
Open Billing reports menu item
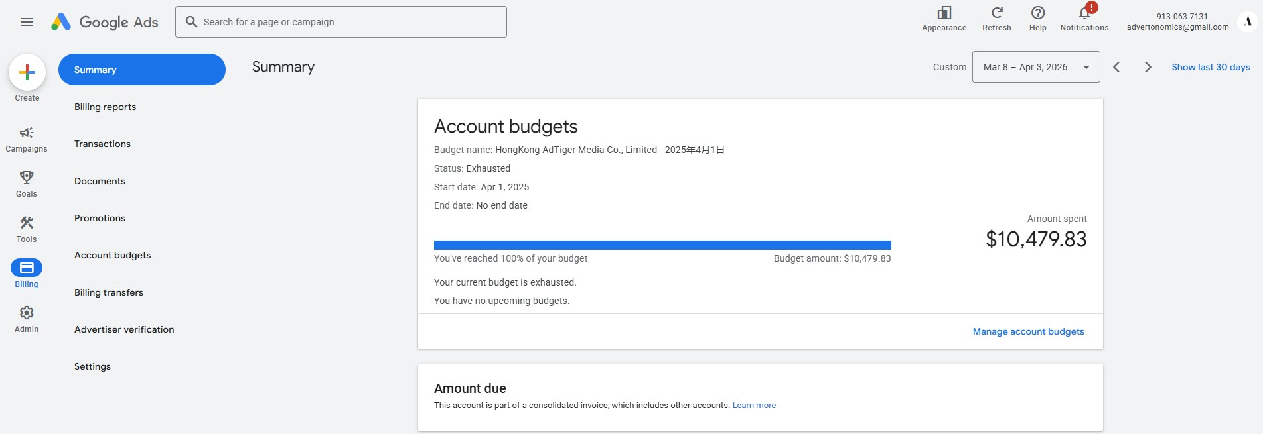pos(105,107)
